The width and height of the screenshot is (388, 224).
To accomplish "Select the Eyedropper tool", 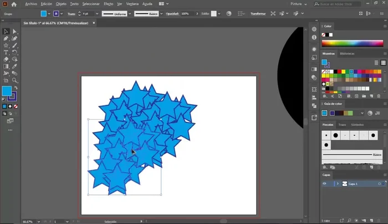I will 14,66.
